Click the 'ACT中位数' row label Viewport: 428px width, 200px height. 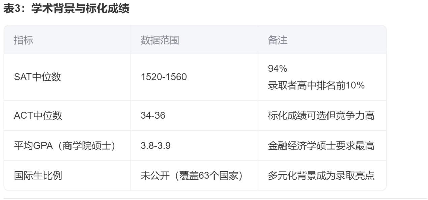[38, 116]
